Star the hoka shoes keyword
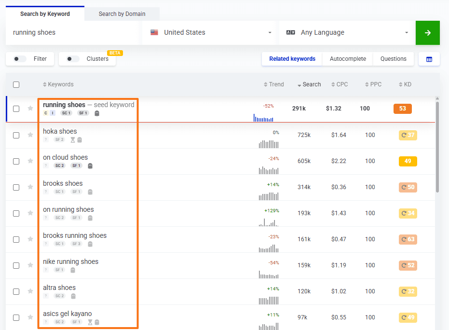The width and height of the screenshot is (449, 330). 30,135
